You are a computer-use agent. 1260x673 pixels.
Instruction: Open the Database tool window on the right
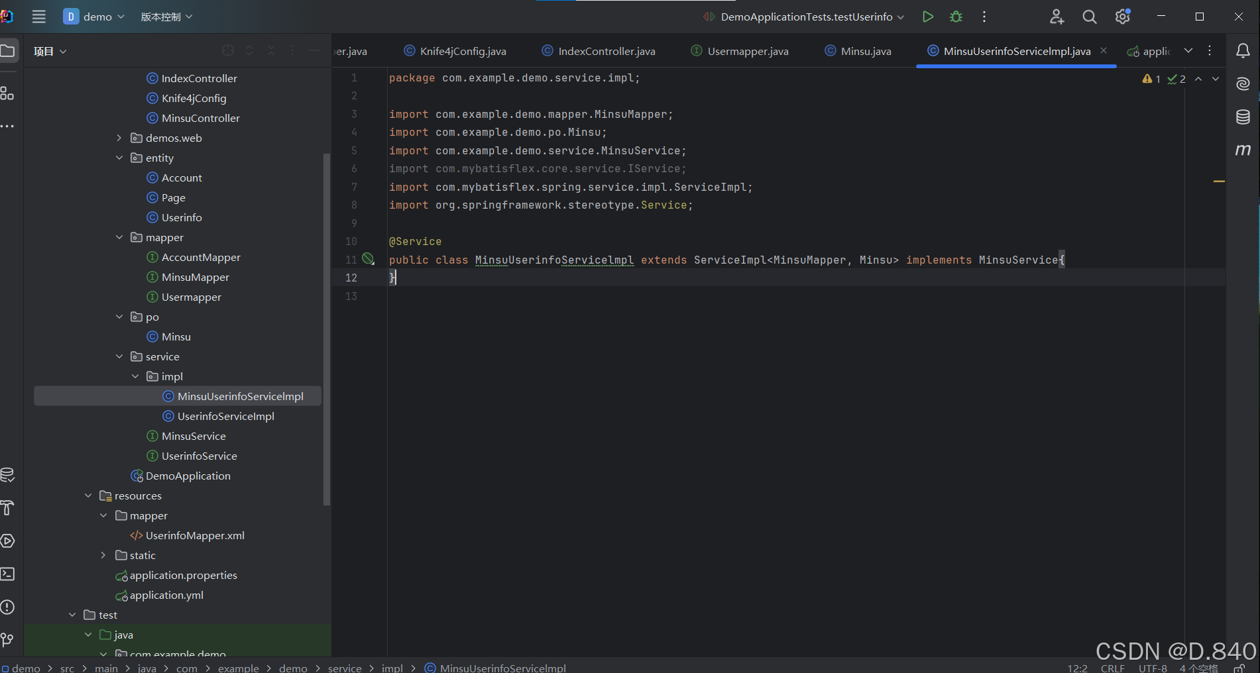[1243, 117]
